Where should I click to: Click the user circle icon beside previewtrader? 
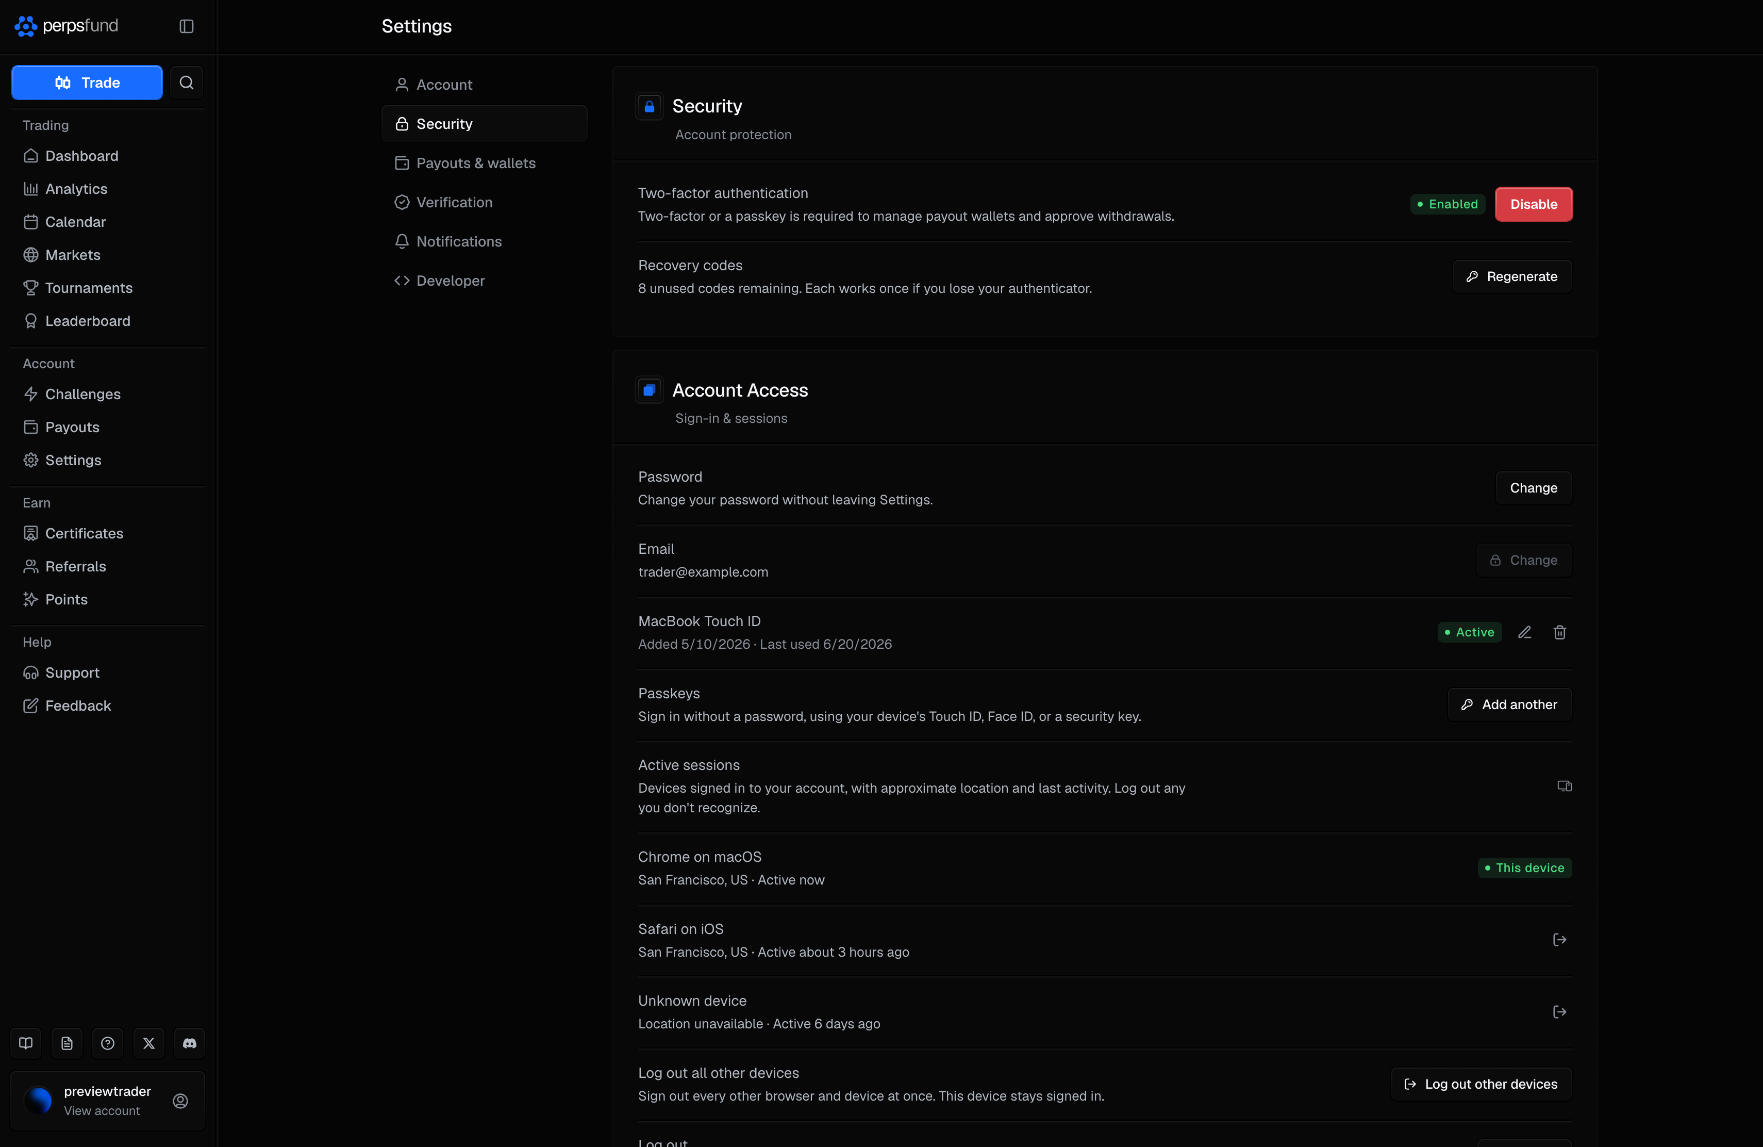point(180,1101)
